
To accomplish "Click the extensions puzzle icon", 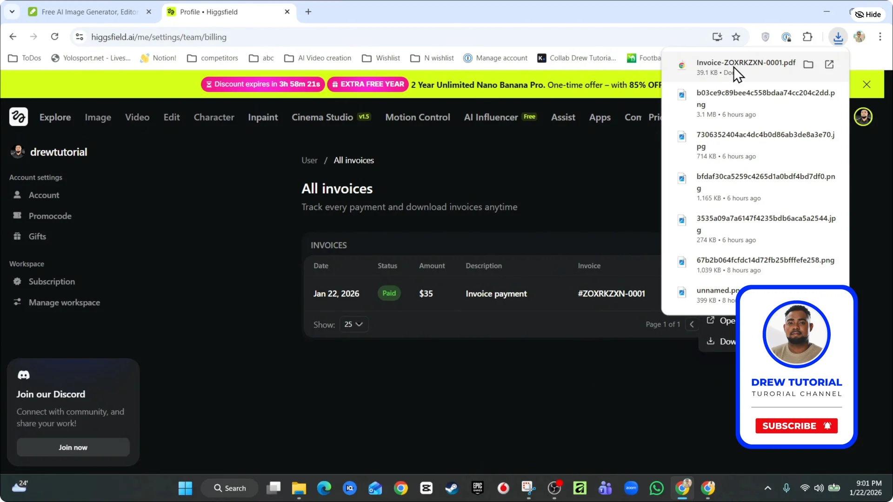I will [808, 37].
